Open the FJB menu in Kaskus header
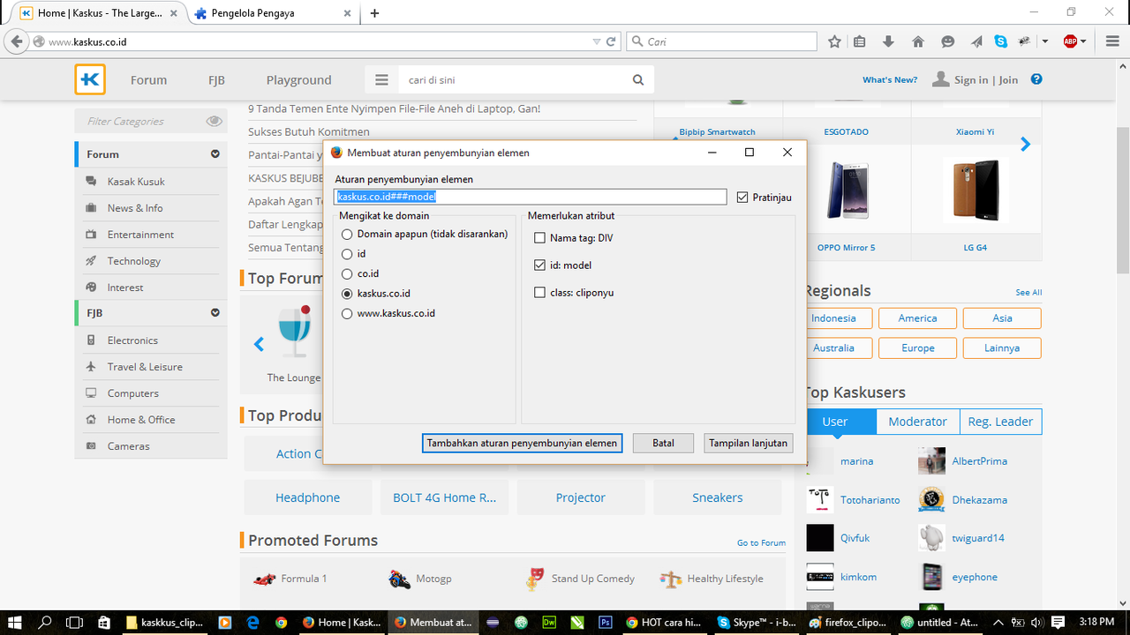 216,80
